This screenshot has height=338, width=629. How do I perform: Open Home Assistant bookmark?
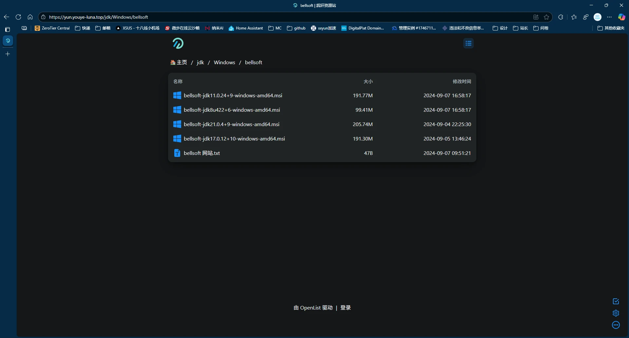point(246,28)
